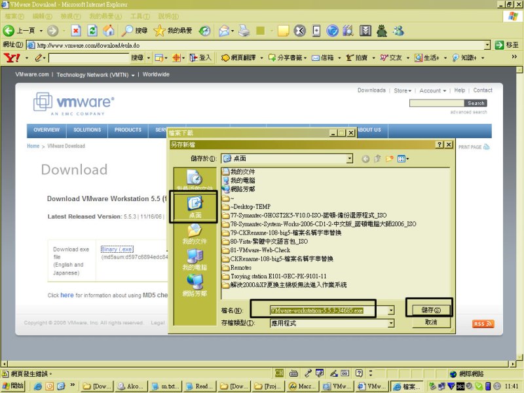Select 桌面 Desktop in places bar

coord(195,207)
